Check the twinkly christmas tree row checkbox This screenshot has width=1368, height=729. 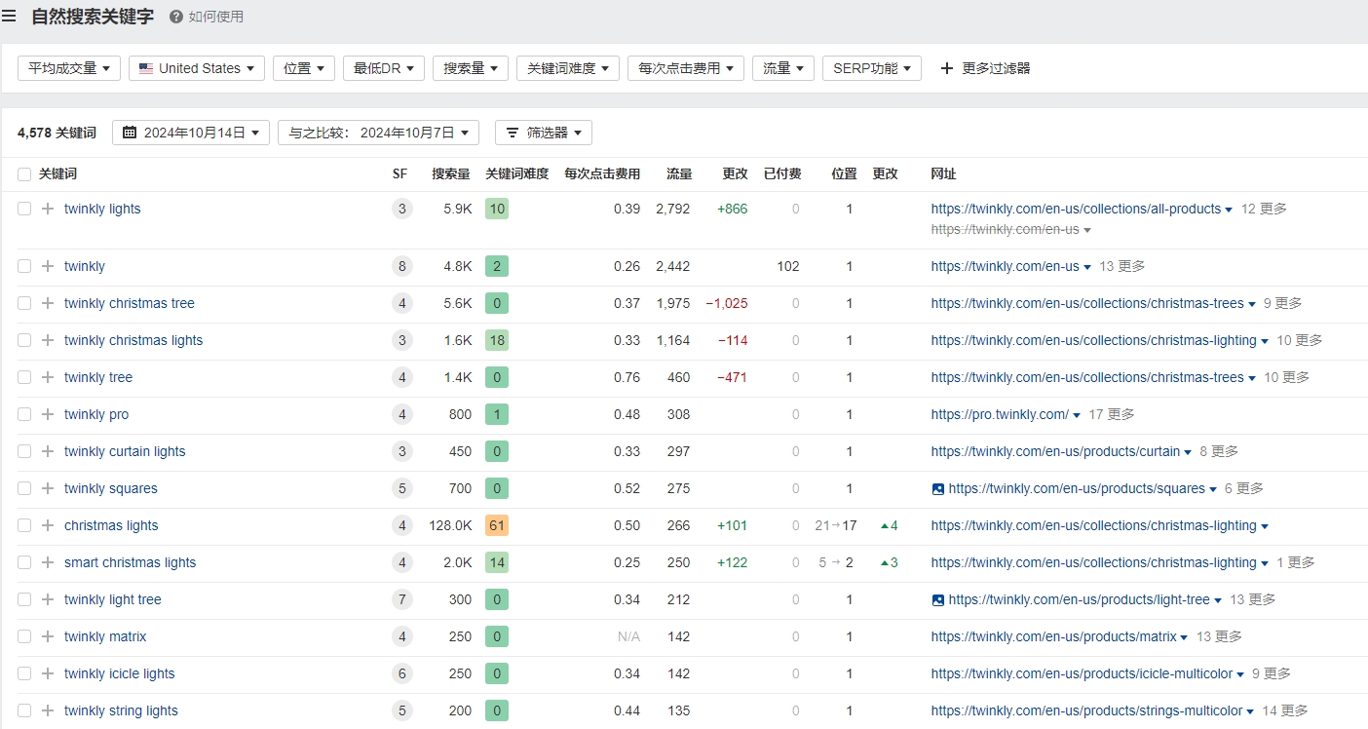pyautogui.click(x=24, y=303)
